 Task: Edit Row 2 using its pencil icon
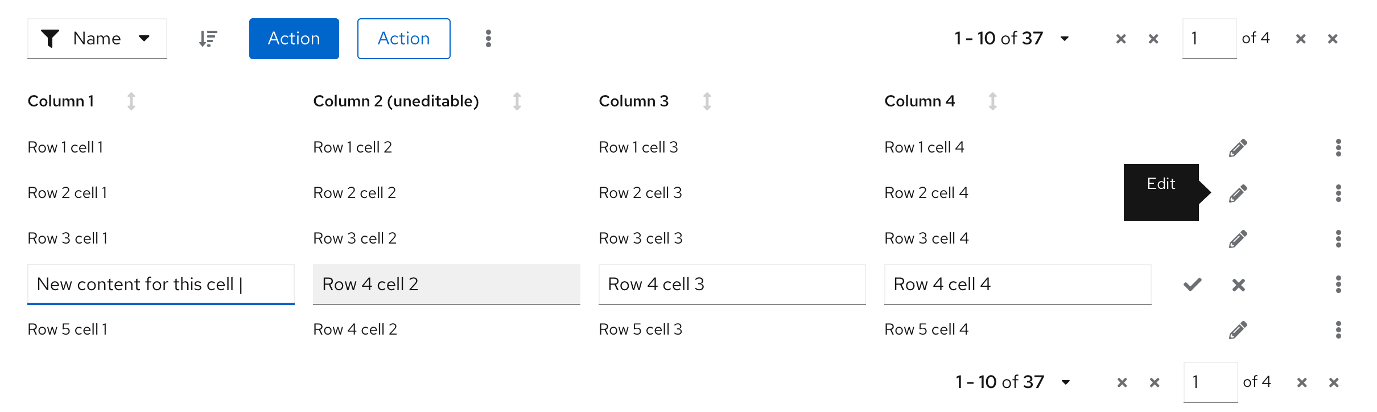point(1238,193)
